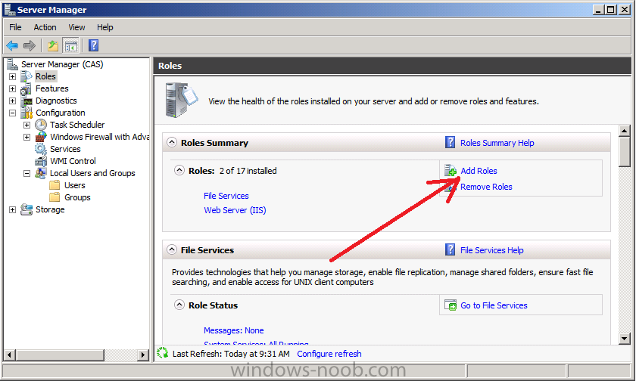Open the Action menu
This screenshot has width=636, height=381.
coord(45,27)
